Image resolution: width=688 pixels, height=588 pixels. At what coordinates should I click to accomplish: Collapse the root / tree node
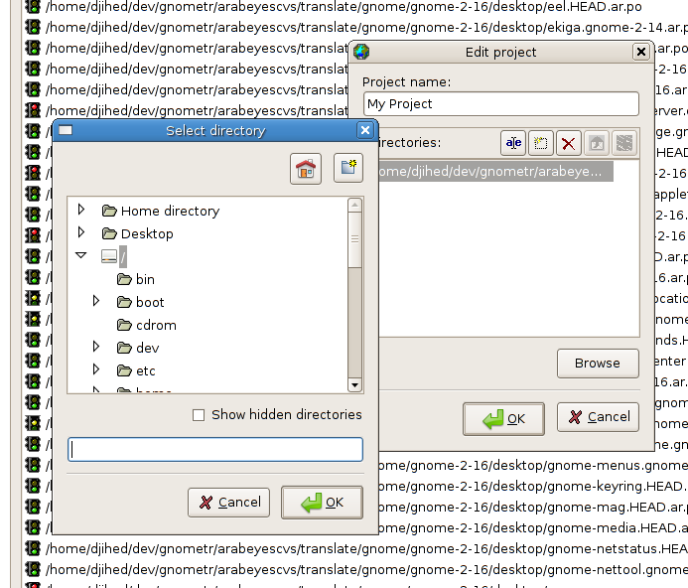click(81, 255)
